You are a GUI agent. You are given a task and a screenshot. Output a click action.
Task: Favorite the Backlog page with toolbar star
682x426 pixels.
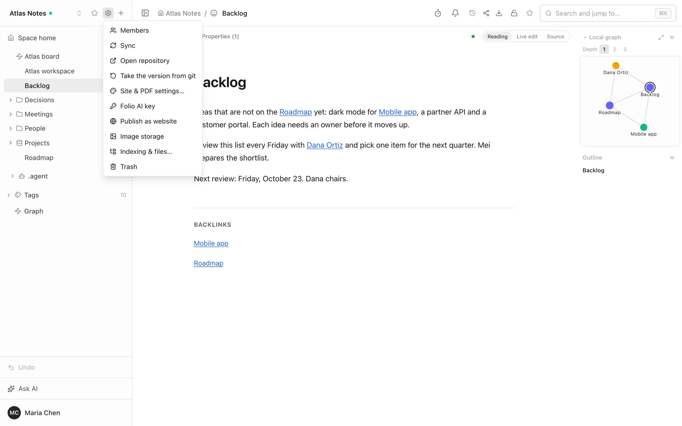pos(530,13)
